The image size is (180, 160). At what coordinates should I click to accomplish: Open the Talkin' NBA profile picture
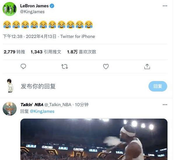[x=10, y=109]
